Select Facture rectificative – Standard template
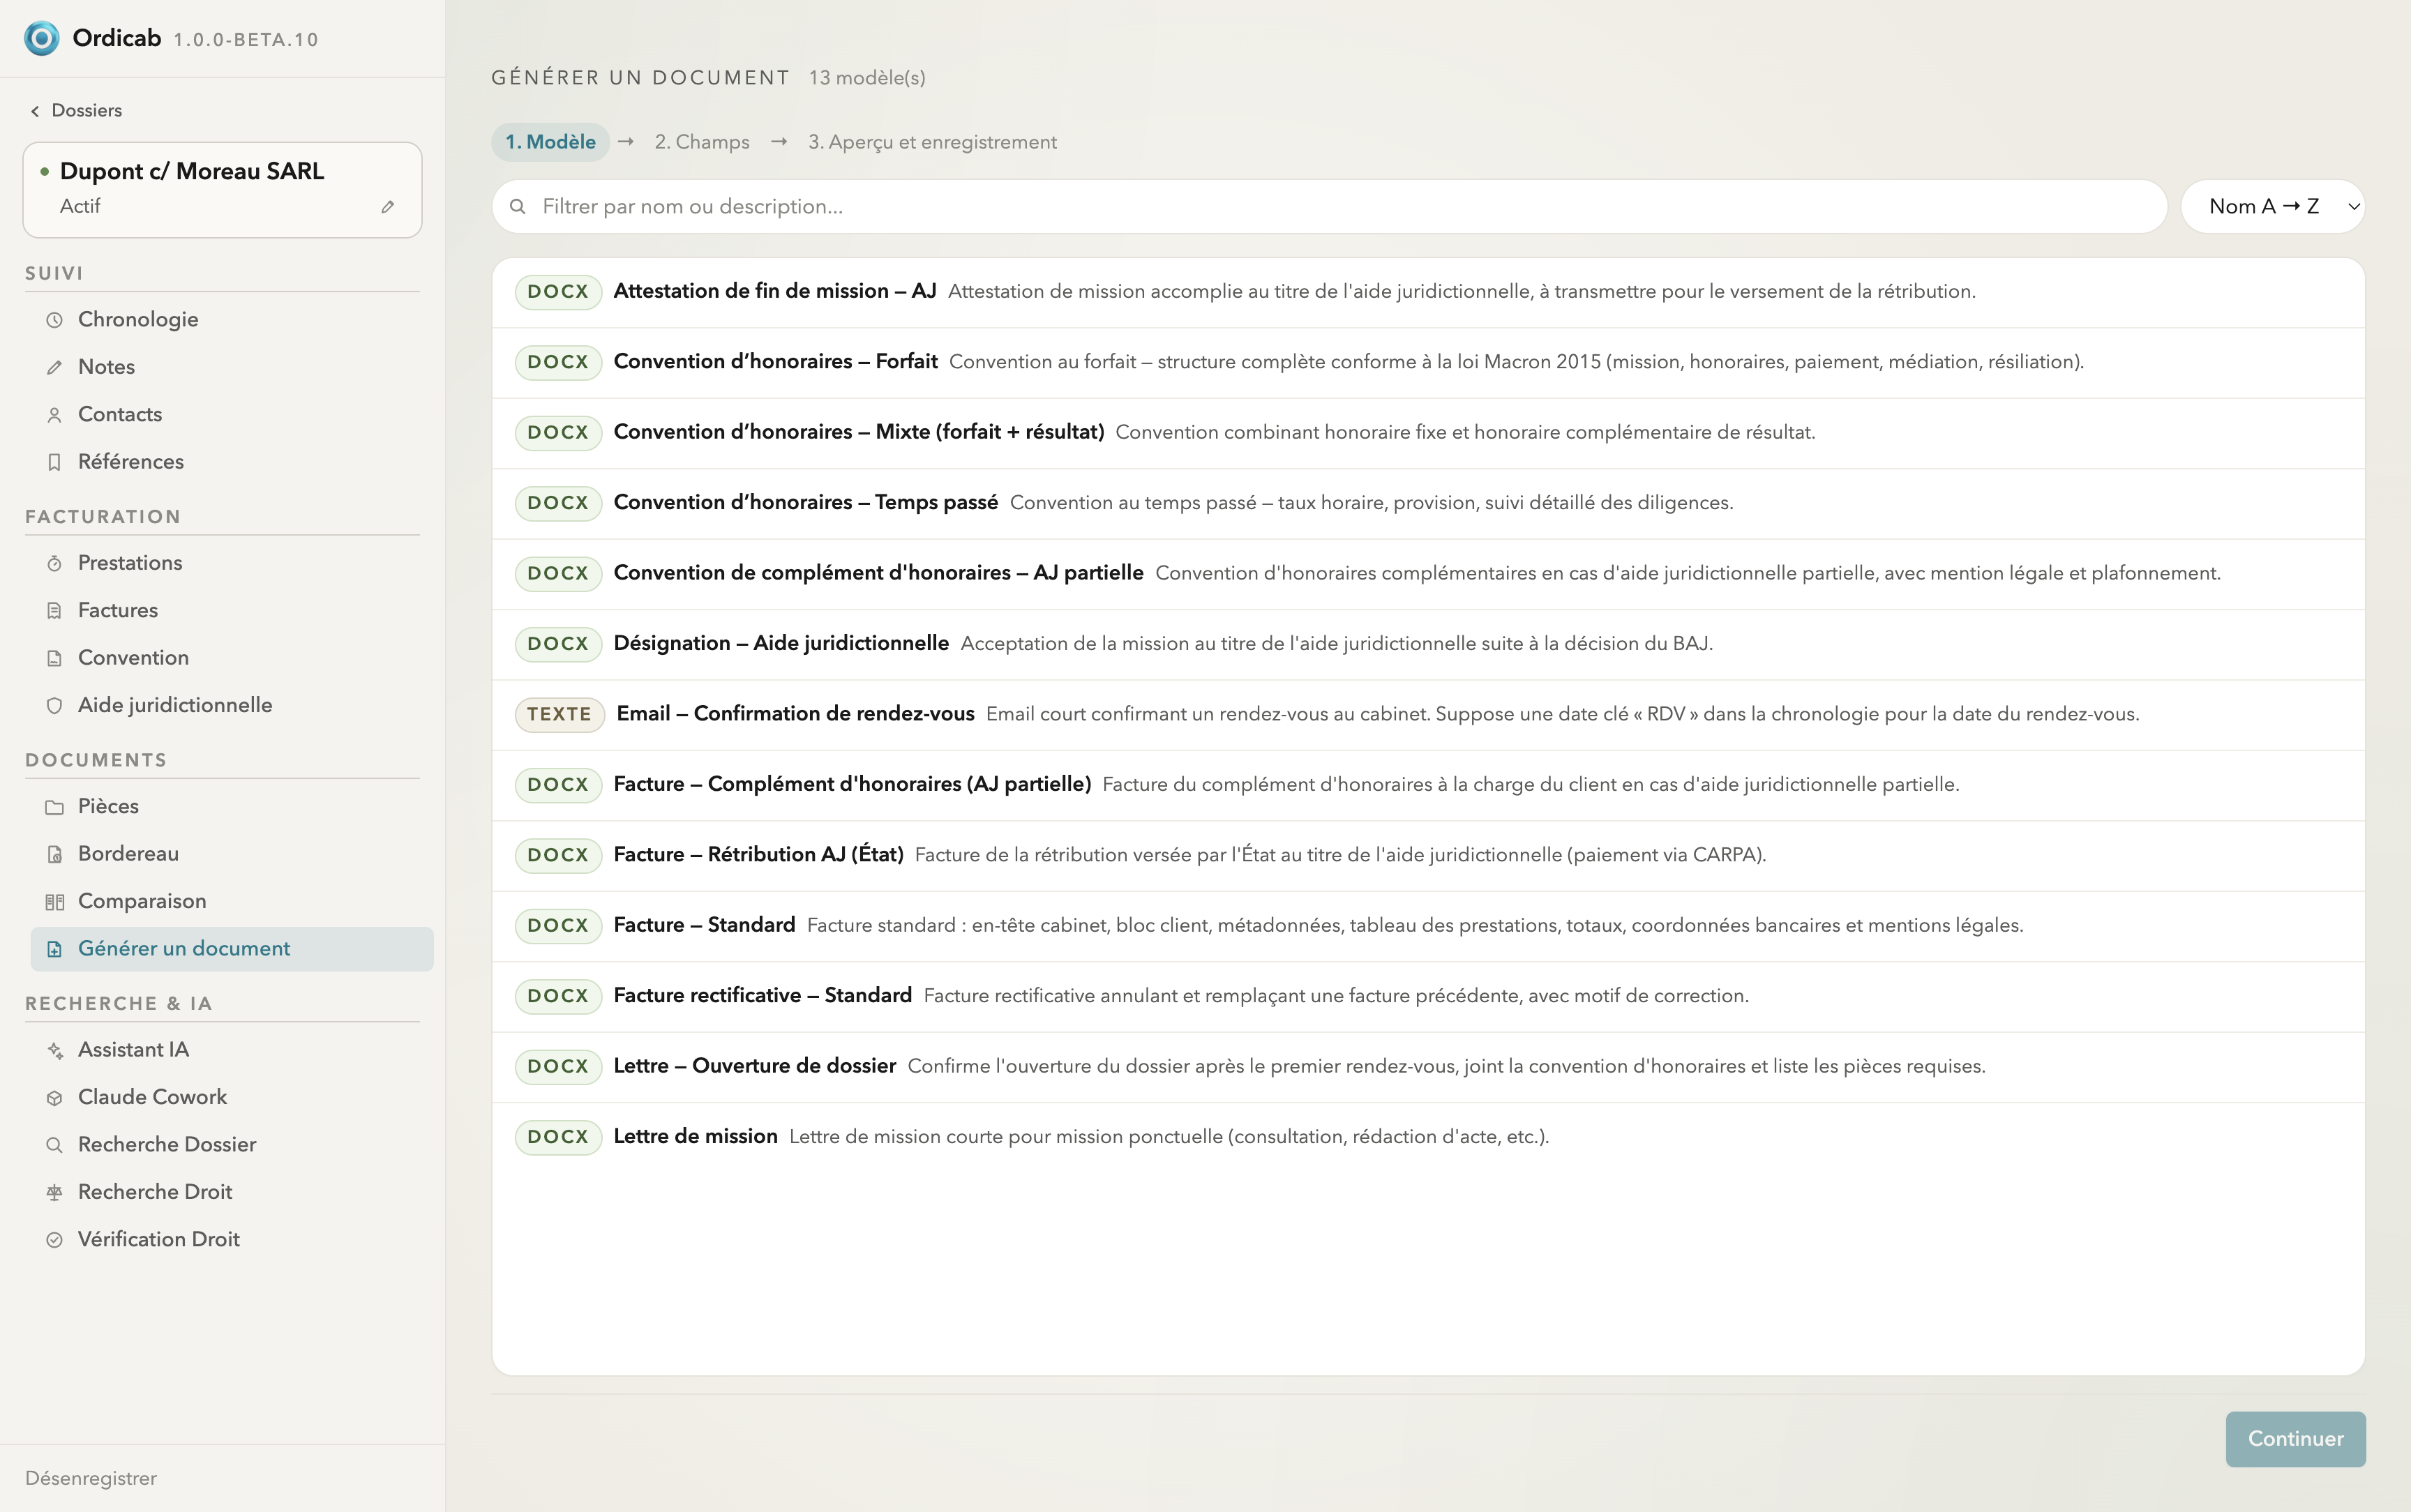 1428,996
